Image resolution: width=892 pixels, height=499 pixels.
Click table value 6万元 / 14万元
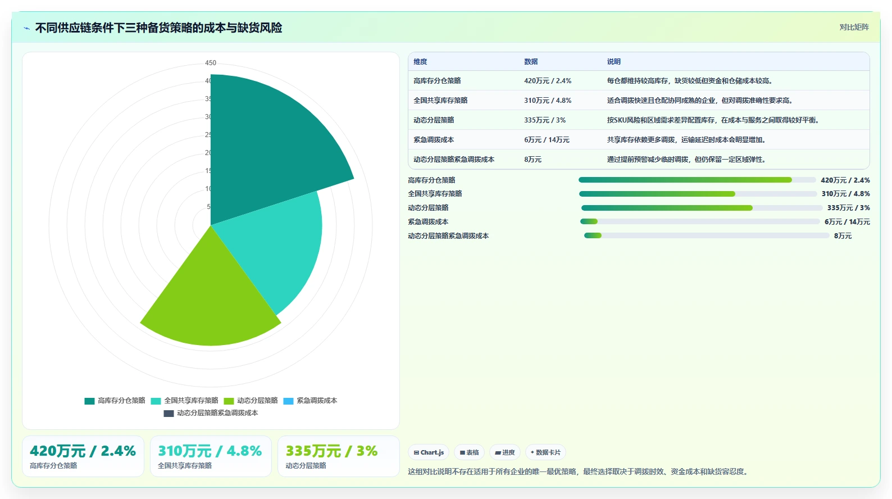pyautogui.click(x=547, y=140)
